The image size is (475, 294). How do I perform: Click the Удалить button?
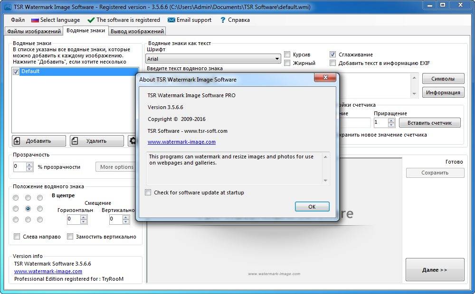tap(96, 141)
